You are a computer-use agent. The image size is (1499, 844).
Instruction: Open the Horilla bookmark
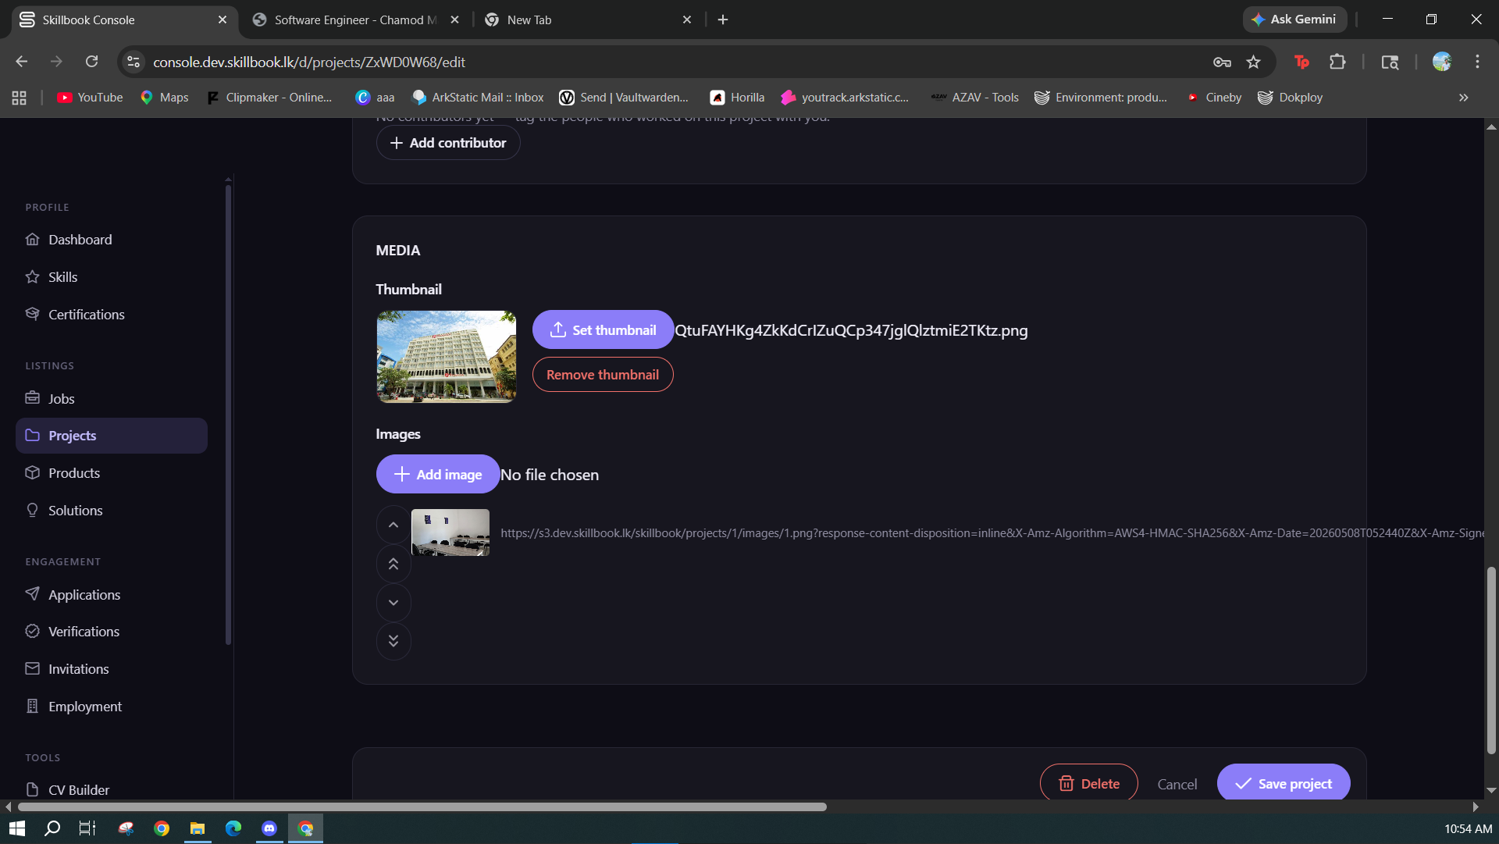737,98
